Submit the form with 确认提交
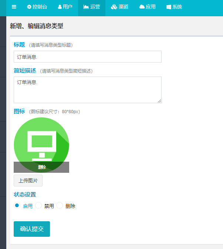Screen dimensions: 223x249 click(x=32, y=229)
